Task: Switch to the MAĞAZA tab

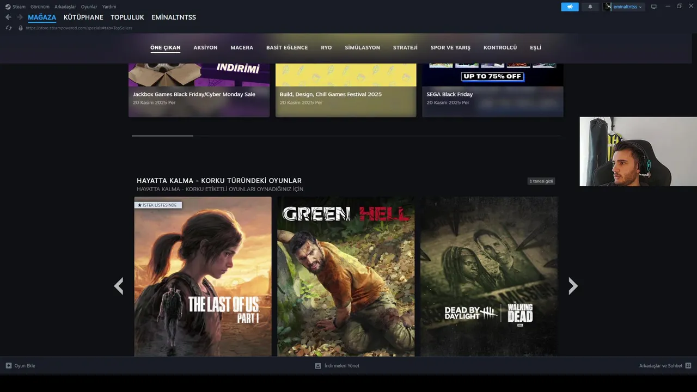Action: click(x=42, y=17)
